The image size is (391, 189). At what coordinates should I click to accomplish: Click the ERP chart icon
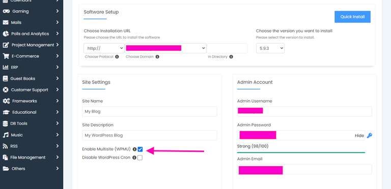tap(6, 68)
